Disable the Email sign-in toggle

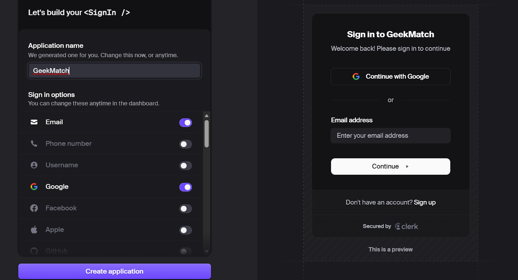click(x=186, y=122)
